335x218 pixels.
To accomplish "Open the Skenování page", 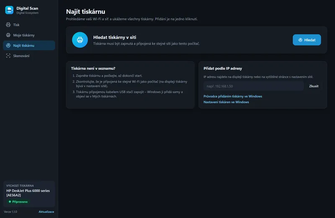I will coord(29,56).
